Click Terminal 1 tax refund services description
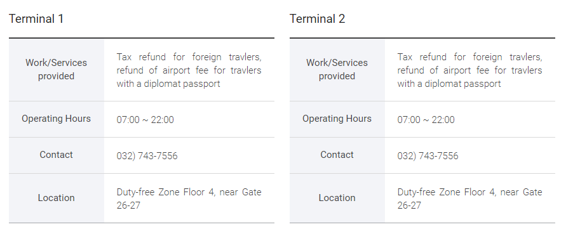The image size is (580, 241). [x=189, y=70]
